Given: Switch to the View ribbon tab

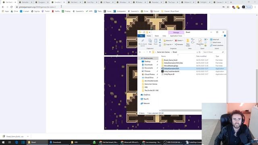Looking at the screenshot, I should [164, 36].
